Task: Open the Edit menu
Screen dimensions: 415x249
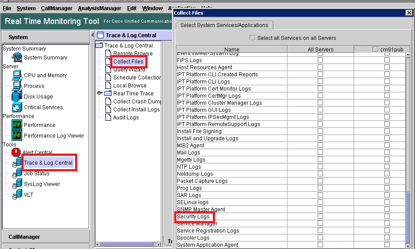Action: point(132,8)
